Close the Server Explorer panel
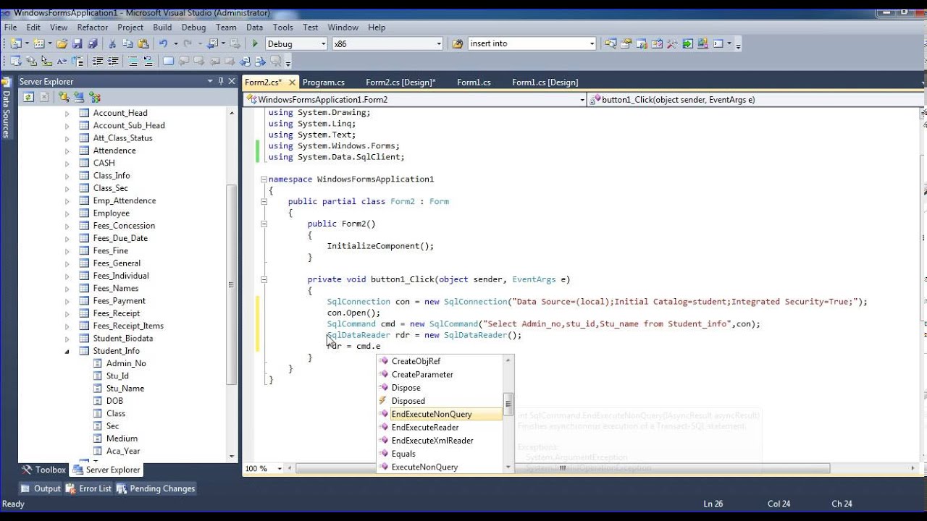 point(232,81)
